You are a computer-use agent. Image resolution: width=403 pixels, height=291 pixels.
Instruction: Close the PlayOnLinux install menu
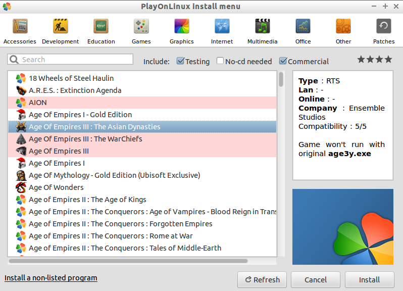pos(396,7)
